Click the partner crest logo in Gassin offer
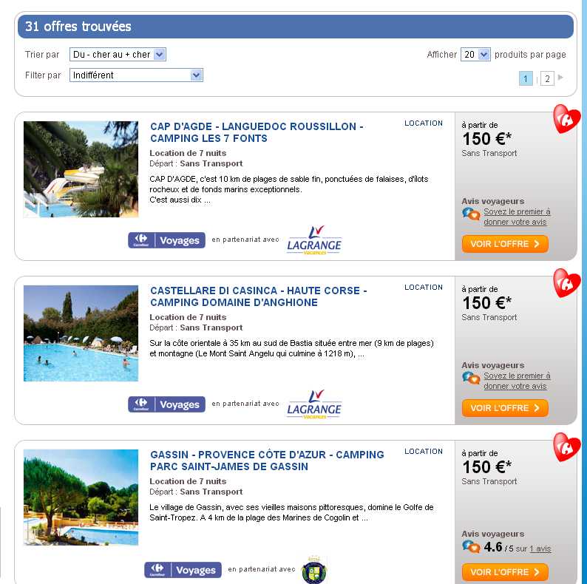Viewport: 587px width, 584px height. point(314,570)
